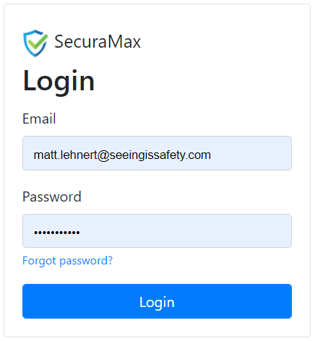Place cursor in the matt.lehnert username portion
315x341 pixels.
(x=66, y=155)
